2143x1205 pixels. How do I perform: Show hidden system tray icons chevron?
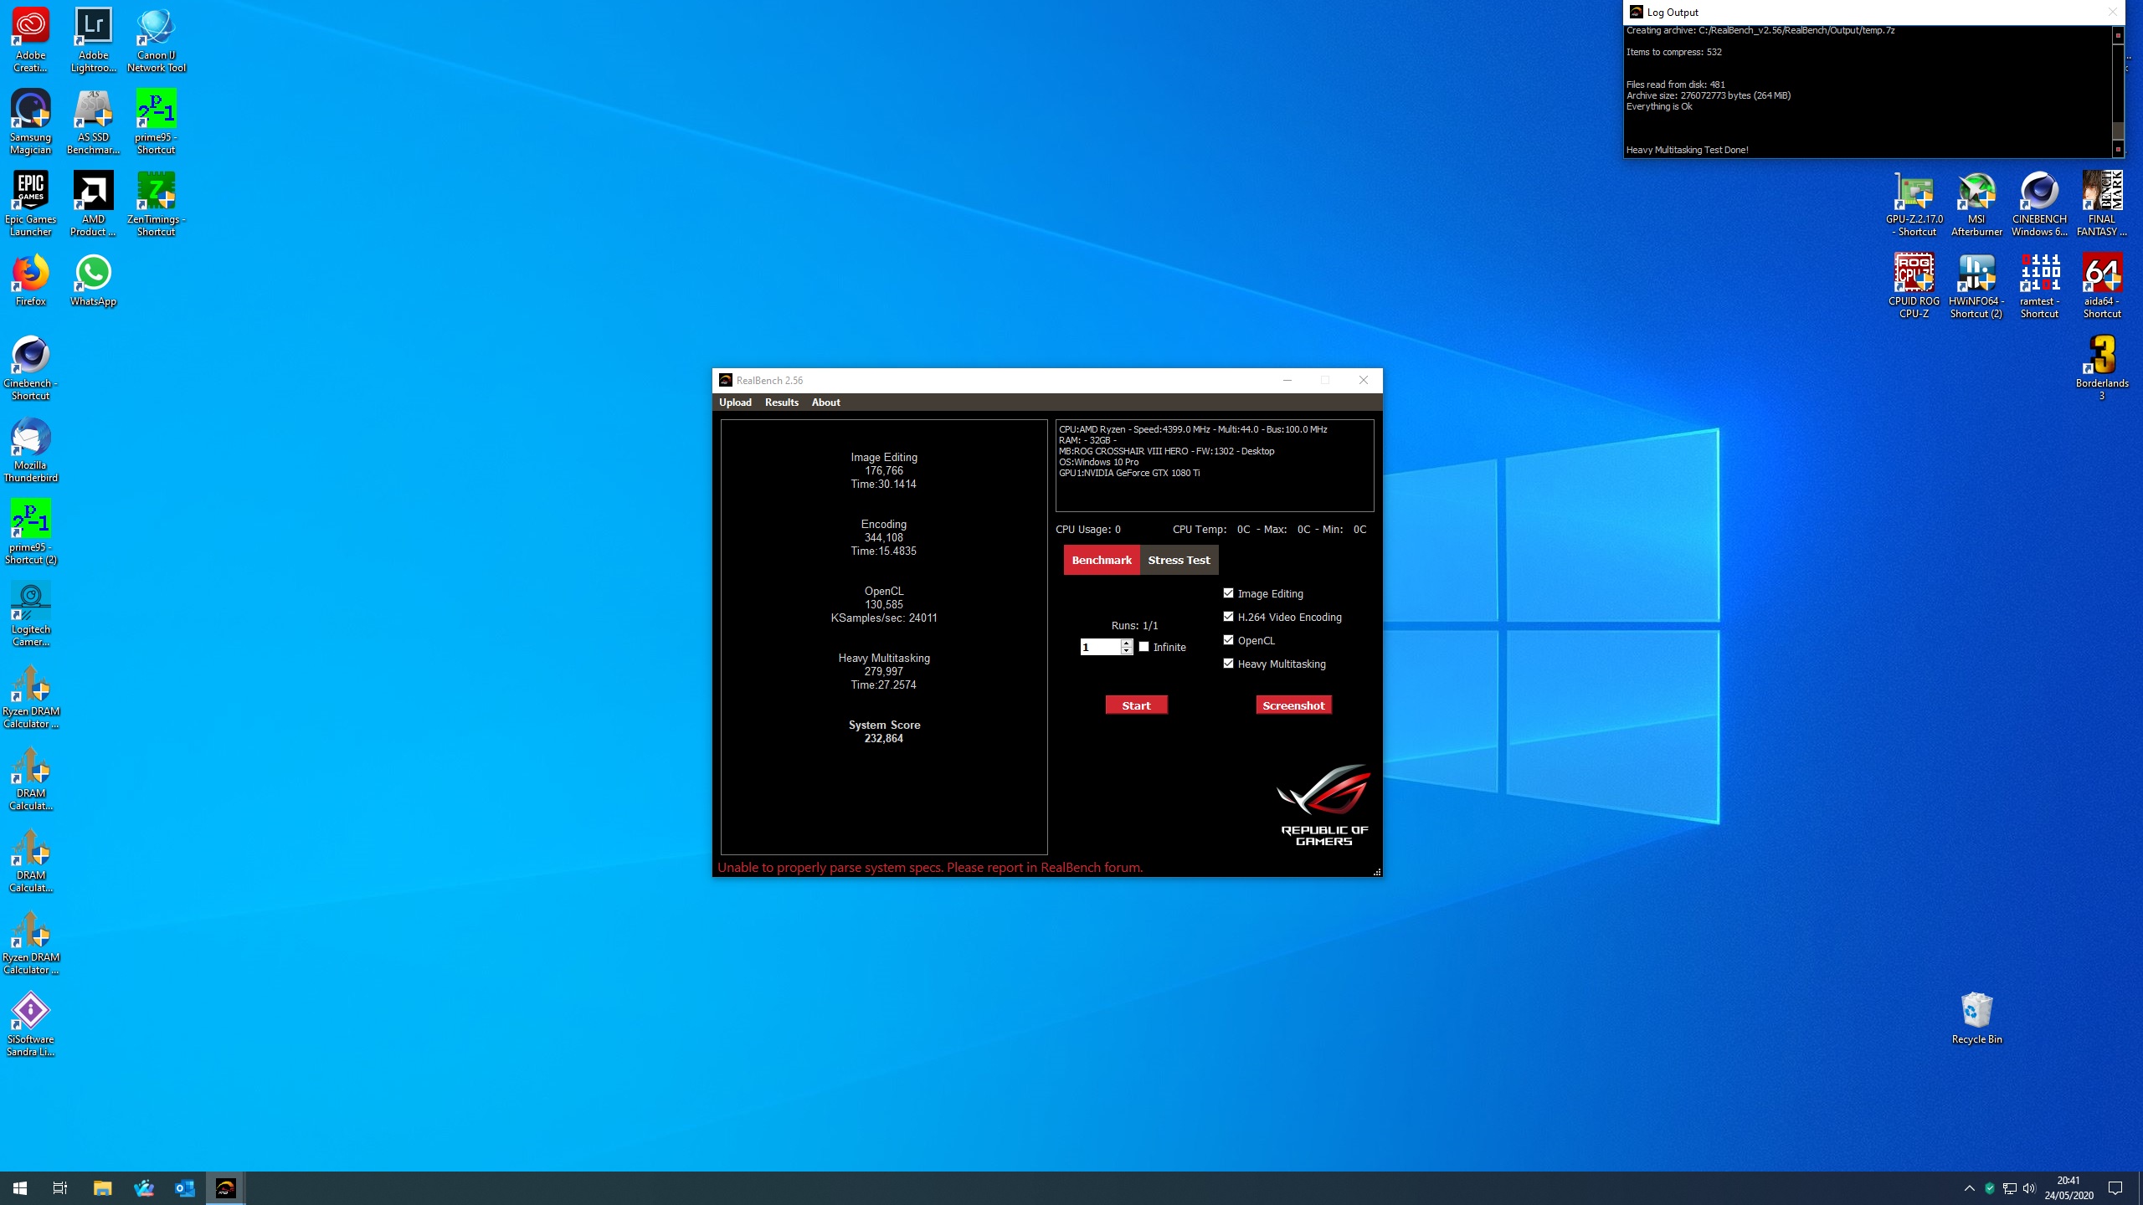[x=1969, y=1188]
